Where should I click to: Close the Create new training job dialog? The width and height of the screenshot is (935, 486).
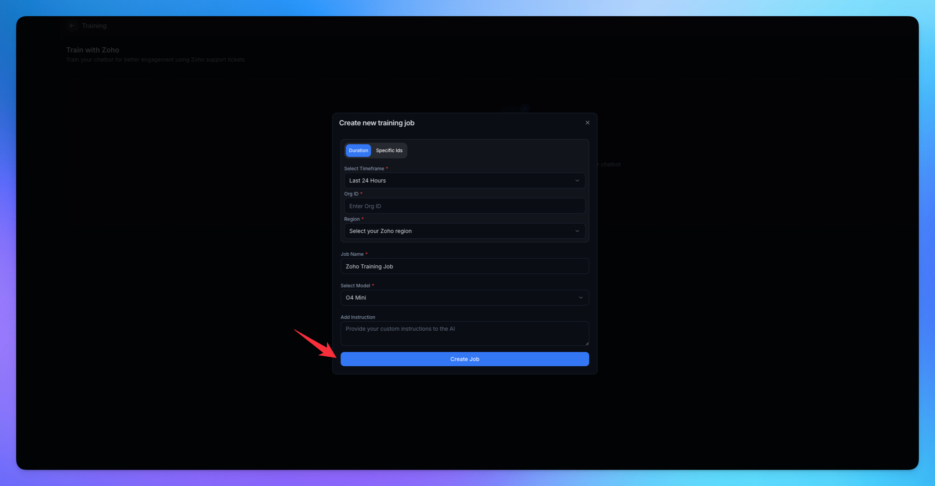[x=587, y=123]
